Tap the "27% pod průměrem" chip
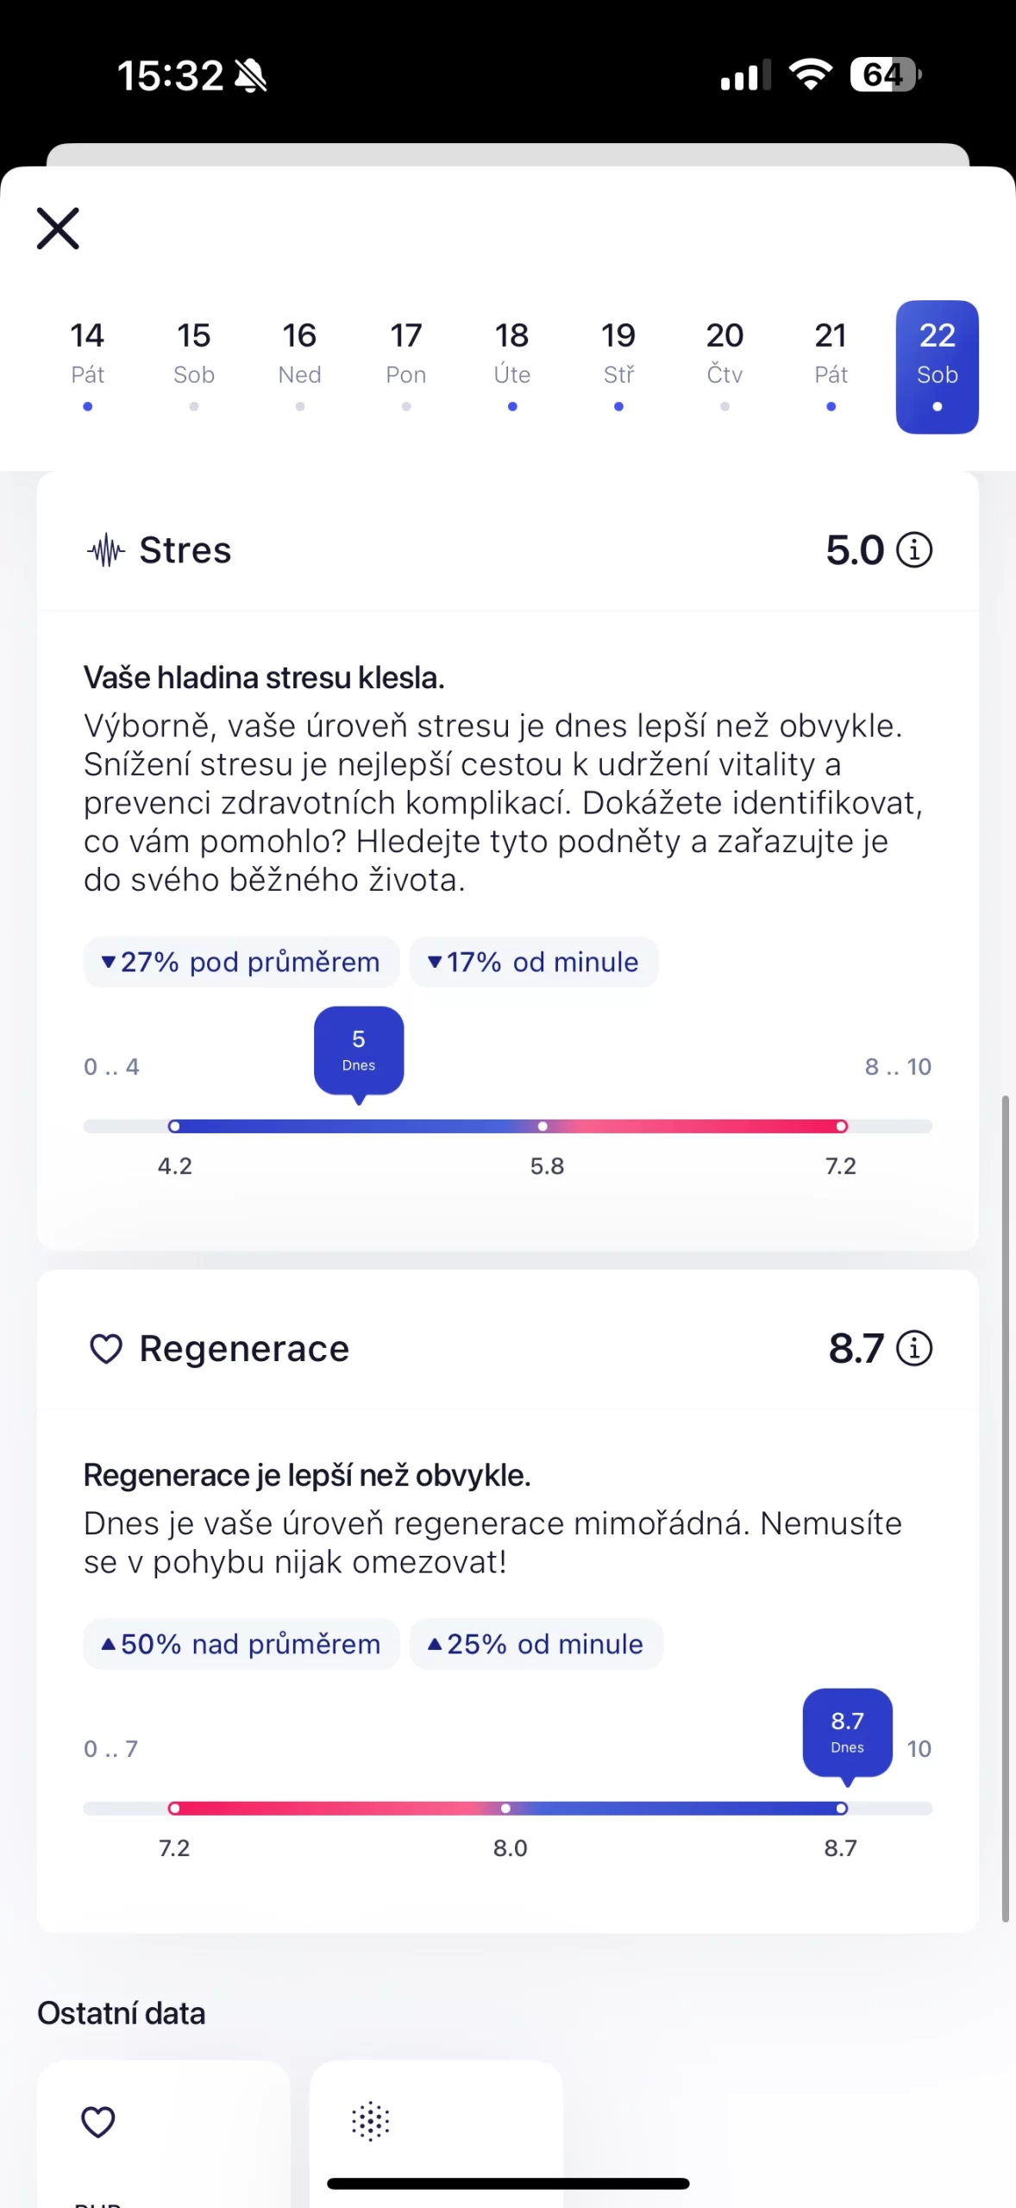This screenshot has height=2208, width=1016. tap(241, 962)
